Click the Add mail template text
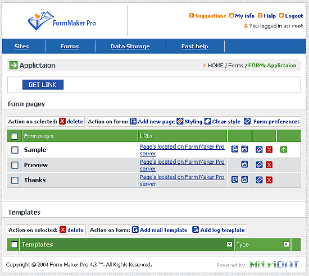The image size is (309, 276). point(163,230)
